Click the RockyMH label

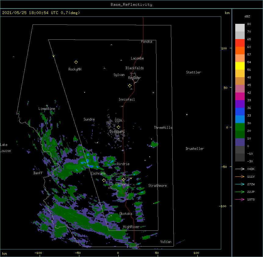click(x=75, y=69)
